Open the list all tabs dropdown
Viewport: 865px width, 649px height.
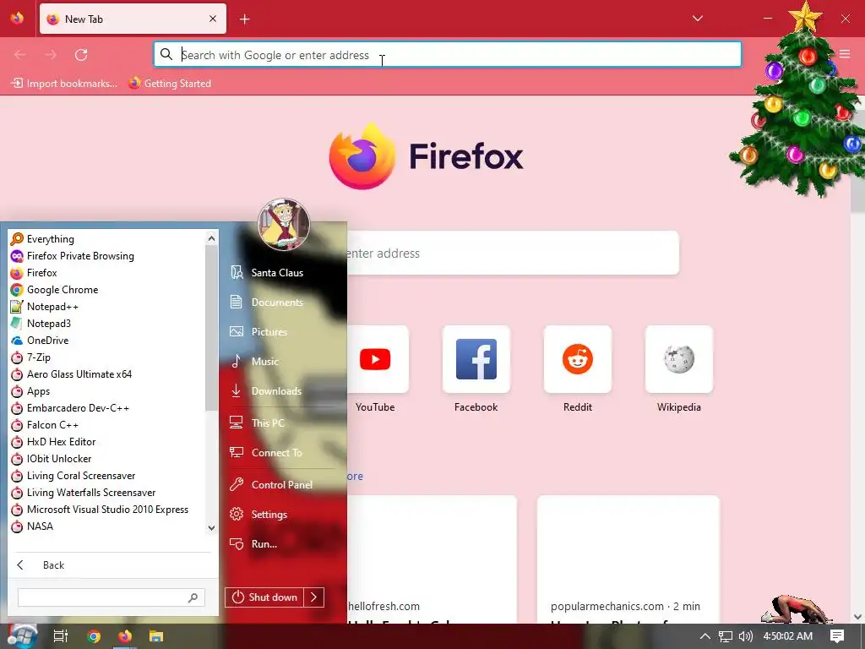pyautogui.click(x=698, y=19)
